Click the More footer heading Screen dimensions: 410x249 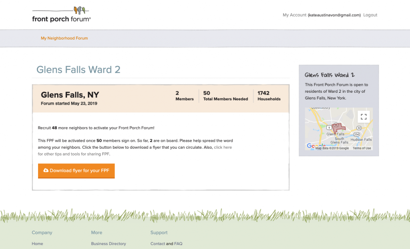tap(96, 233)
